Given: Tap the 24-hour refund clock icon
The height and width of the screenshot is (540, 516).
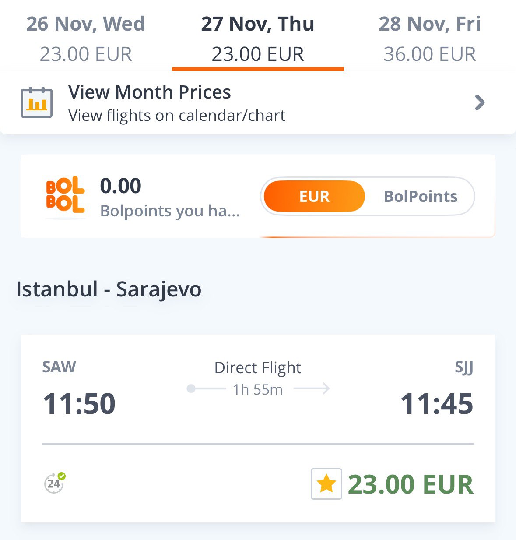Looking at the screenshot, I should 55,483.
